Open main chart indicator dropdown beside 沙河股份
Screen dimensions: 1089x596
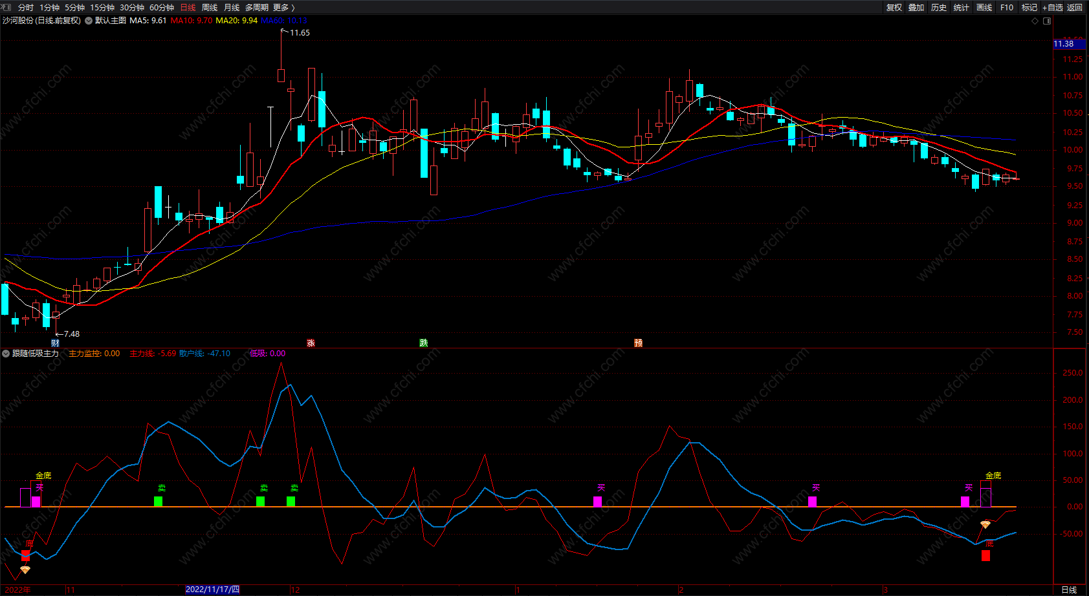point(89,21)
